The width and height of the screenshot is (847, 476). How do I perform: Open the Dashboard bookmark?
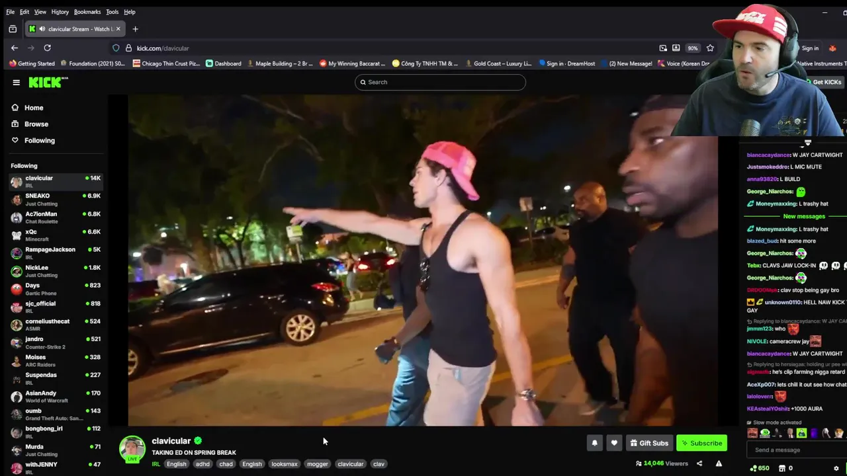tap(223, 63)
